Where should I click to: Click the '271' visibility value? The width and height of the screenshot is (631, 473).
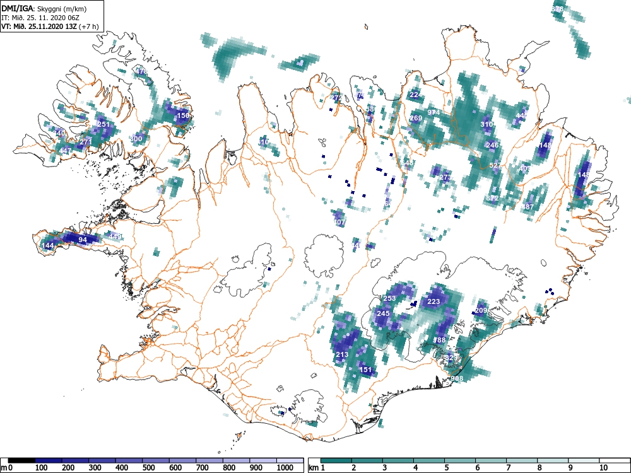tap(85, 142)
